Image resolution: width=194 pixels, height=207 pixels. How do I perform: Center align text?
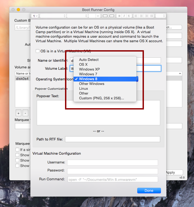point(141,16)
